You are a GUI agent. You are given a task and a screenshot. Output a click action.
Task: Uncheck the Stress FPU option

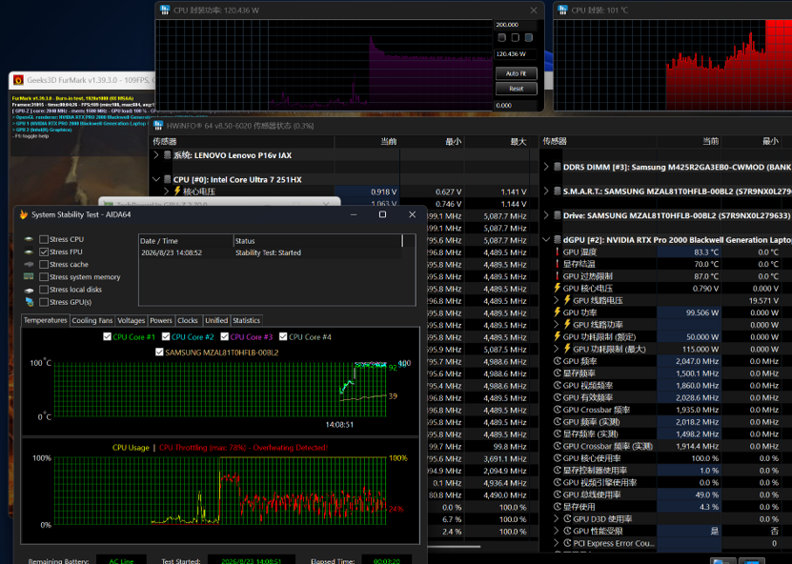pos(44,252)
